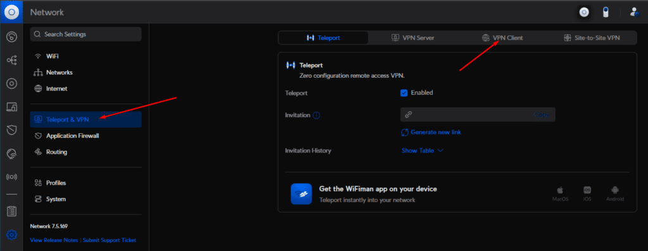
Task: Click the Search Settings field
Action: [x=85, y=34]
